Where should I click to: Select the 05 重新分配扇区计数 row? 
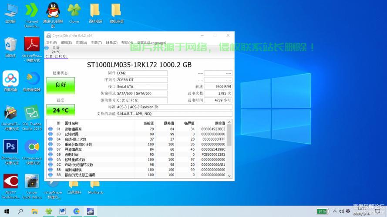point(137,145)
